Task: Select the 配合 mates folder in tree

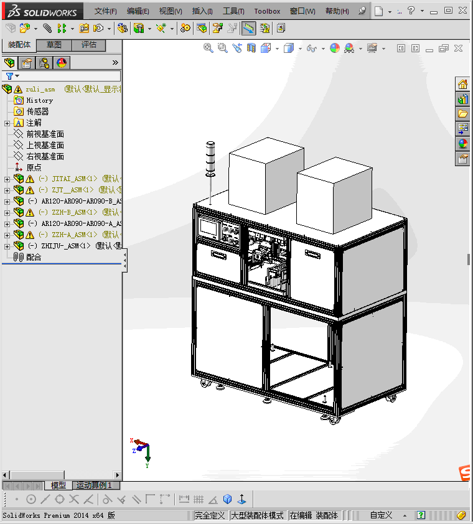Action: tap(34, 257)
